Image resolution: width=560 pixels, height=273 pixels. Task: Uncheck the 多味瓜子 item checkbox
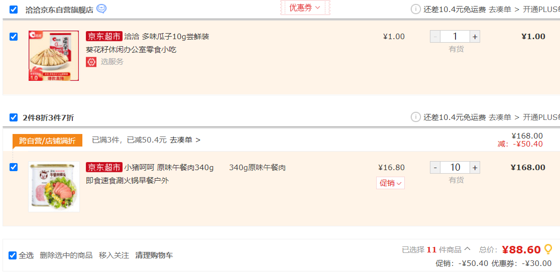coord(14,37)
